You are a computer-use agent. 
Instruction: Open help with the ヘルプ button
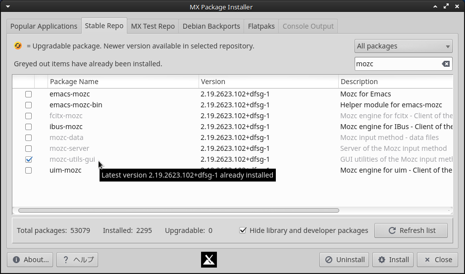pyautogui.click(x=77, y=260)
